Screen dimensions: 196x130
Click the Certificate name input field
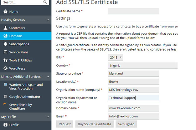tap(133, 11)
